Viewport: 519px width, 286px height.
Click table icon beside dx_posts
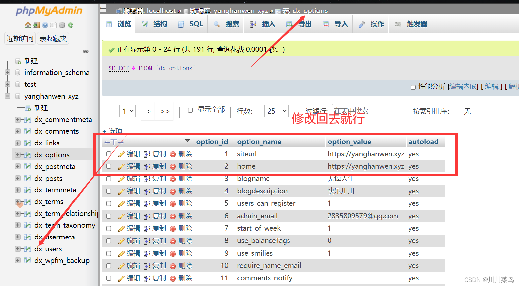28,178
